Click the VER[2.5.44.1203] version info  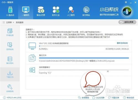(12, 98)
